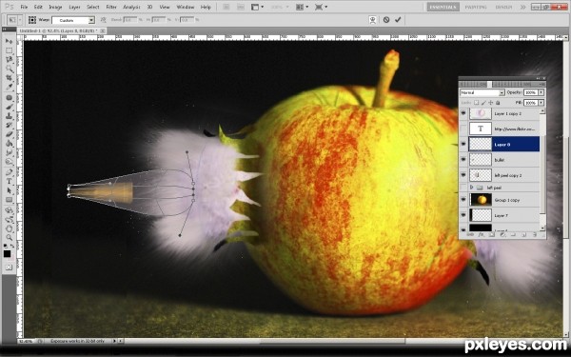Open the Edit menu

coord(38,7)
